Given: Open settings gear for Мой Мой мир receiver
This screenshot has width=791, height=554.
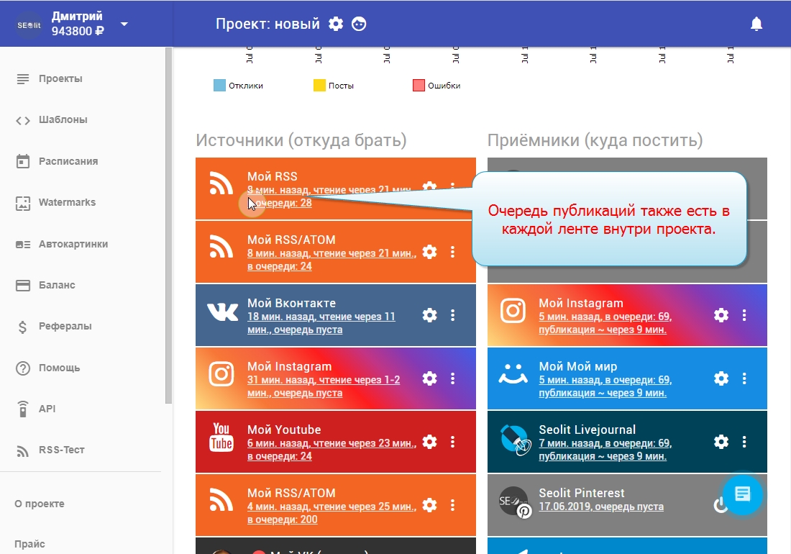Looking at the screenshot, I should tap(721, 378).
